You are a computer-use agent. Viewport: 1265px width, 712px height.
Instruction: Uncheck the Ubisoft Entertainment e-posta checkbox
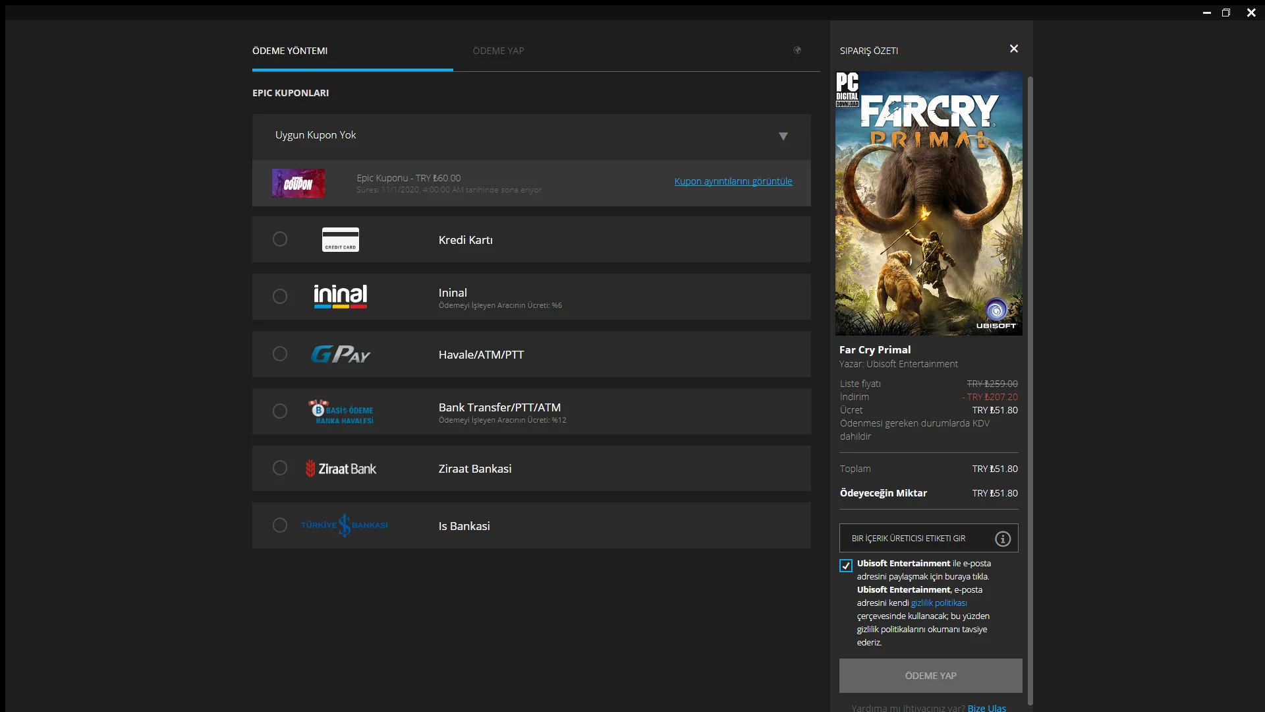(x=845, y=566)
